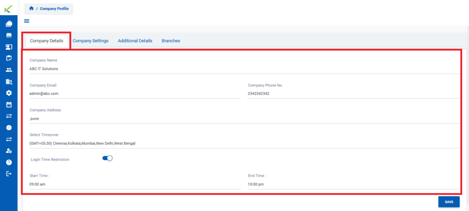Switch to the Branches tab
The image size is (469, 211).
(171, 41)
